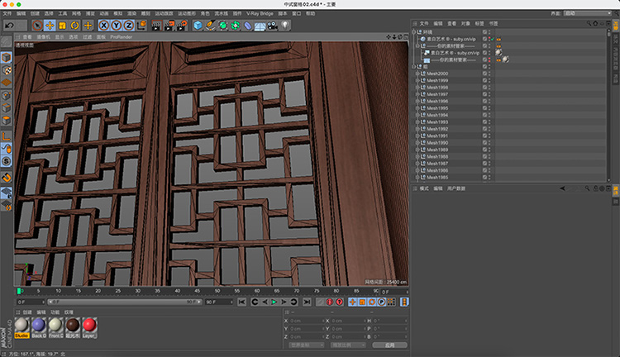This screenshot has width=620, height=357.
Task: Toggle layer checkbox for Mesh2000
Action: (484, 74)
